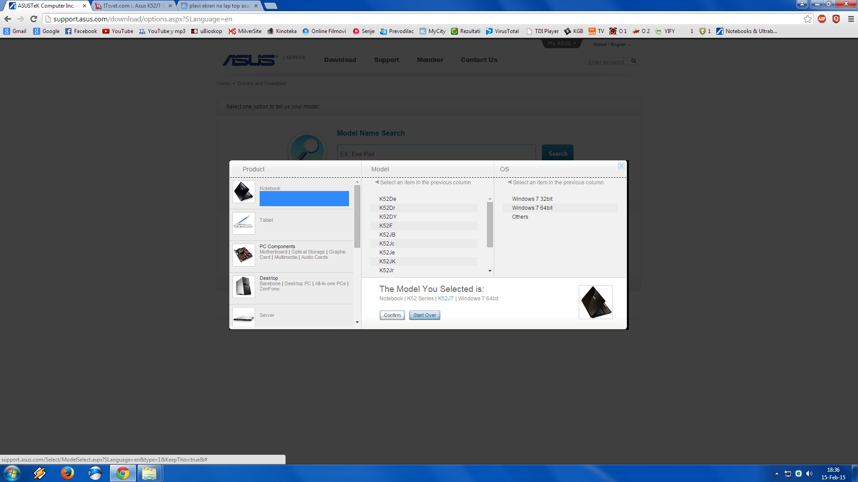This screenshot has height=482, width=858.
Task: Select Windows 7 32bit in OS list
Action: (x=532, y=199)
